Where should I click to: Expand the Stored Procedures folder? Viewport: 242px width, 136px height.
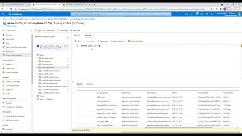[x=36, y=99]
